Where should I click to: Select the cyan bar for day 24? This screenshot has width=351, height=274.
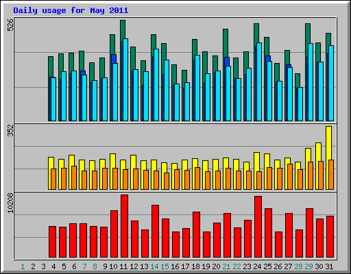[x=259, y=82]
